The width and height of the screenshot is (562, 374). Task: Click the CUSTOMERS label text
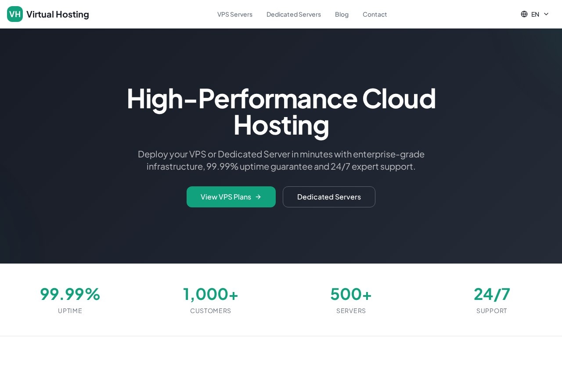click(x=210, y=310)
